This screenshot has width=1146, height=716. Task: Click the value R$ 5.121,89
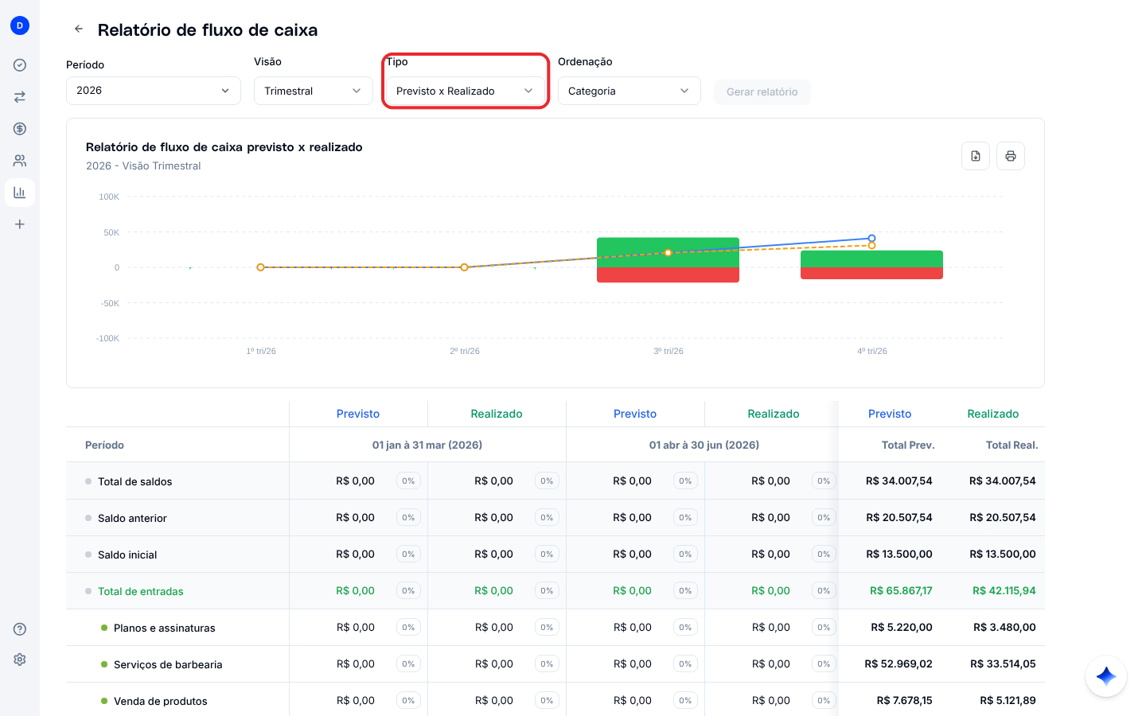[1008, 701]
